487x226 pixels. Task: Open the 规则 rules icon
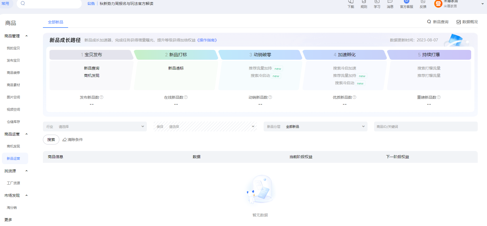[364, 2]
